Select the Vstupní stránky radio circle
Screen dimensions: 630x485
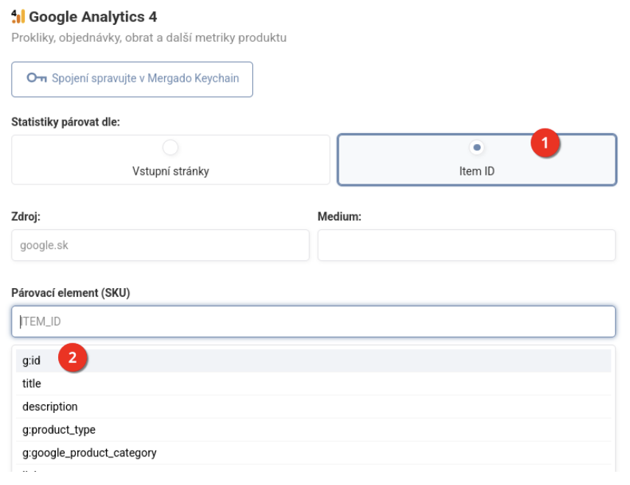[171, 148]
